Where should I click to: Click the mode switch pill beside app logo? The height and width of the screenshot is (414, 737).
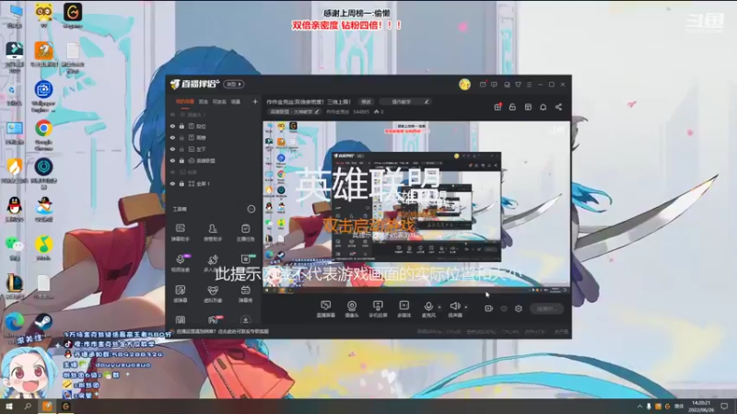pyautogui.click(x=234, y=84)
